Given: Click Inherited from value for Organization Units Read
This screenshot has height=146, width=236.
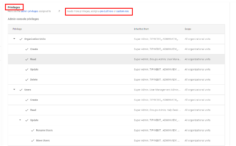Looking at the screenshot, I should coord(157,59).
